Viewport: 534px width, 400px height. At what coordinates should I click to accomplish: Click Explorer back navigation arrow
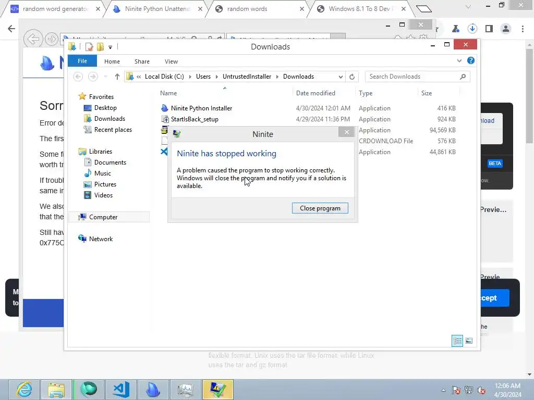point(78,77)
